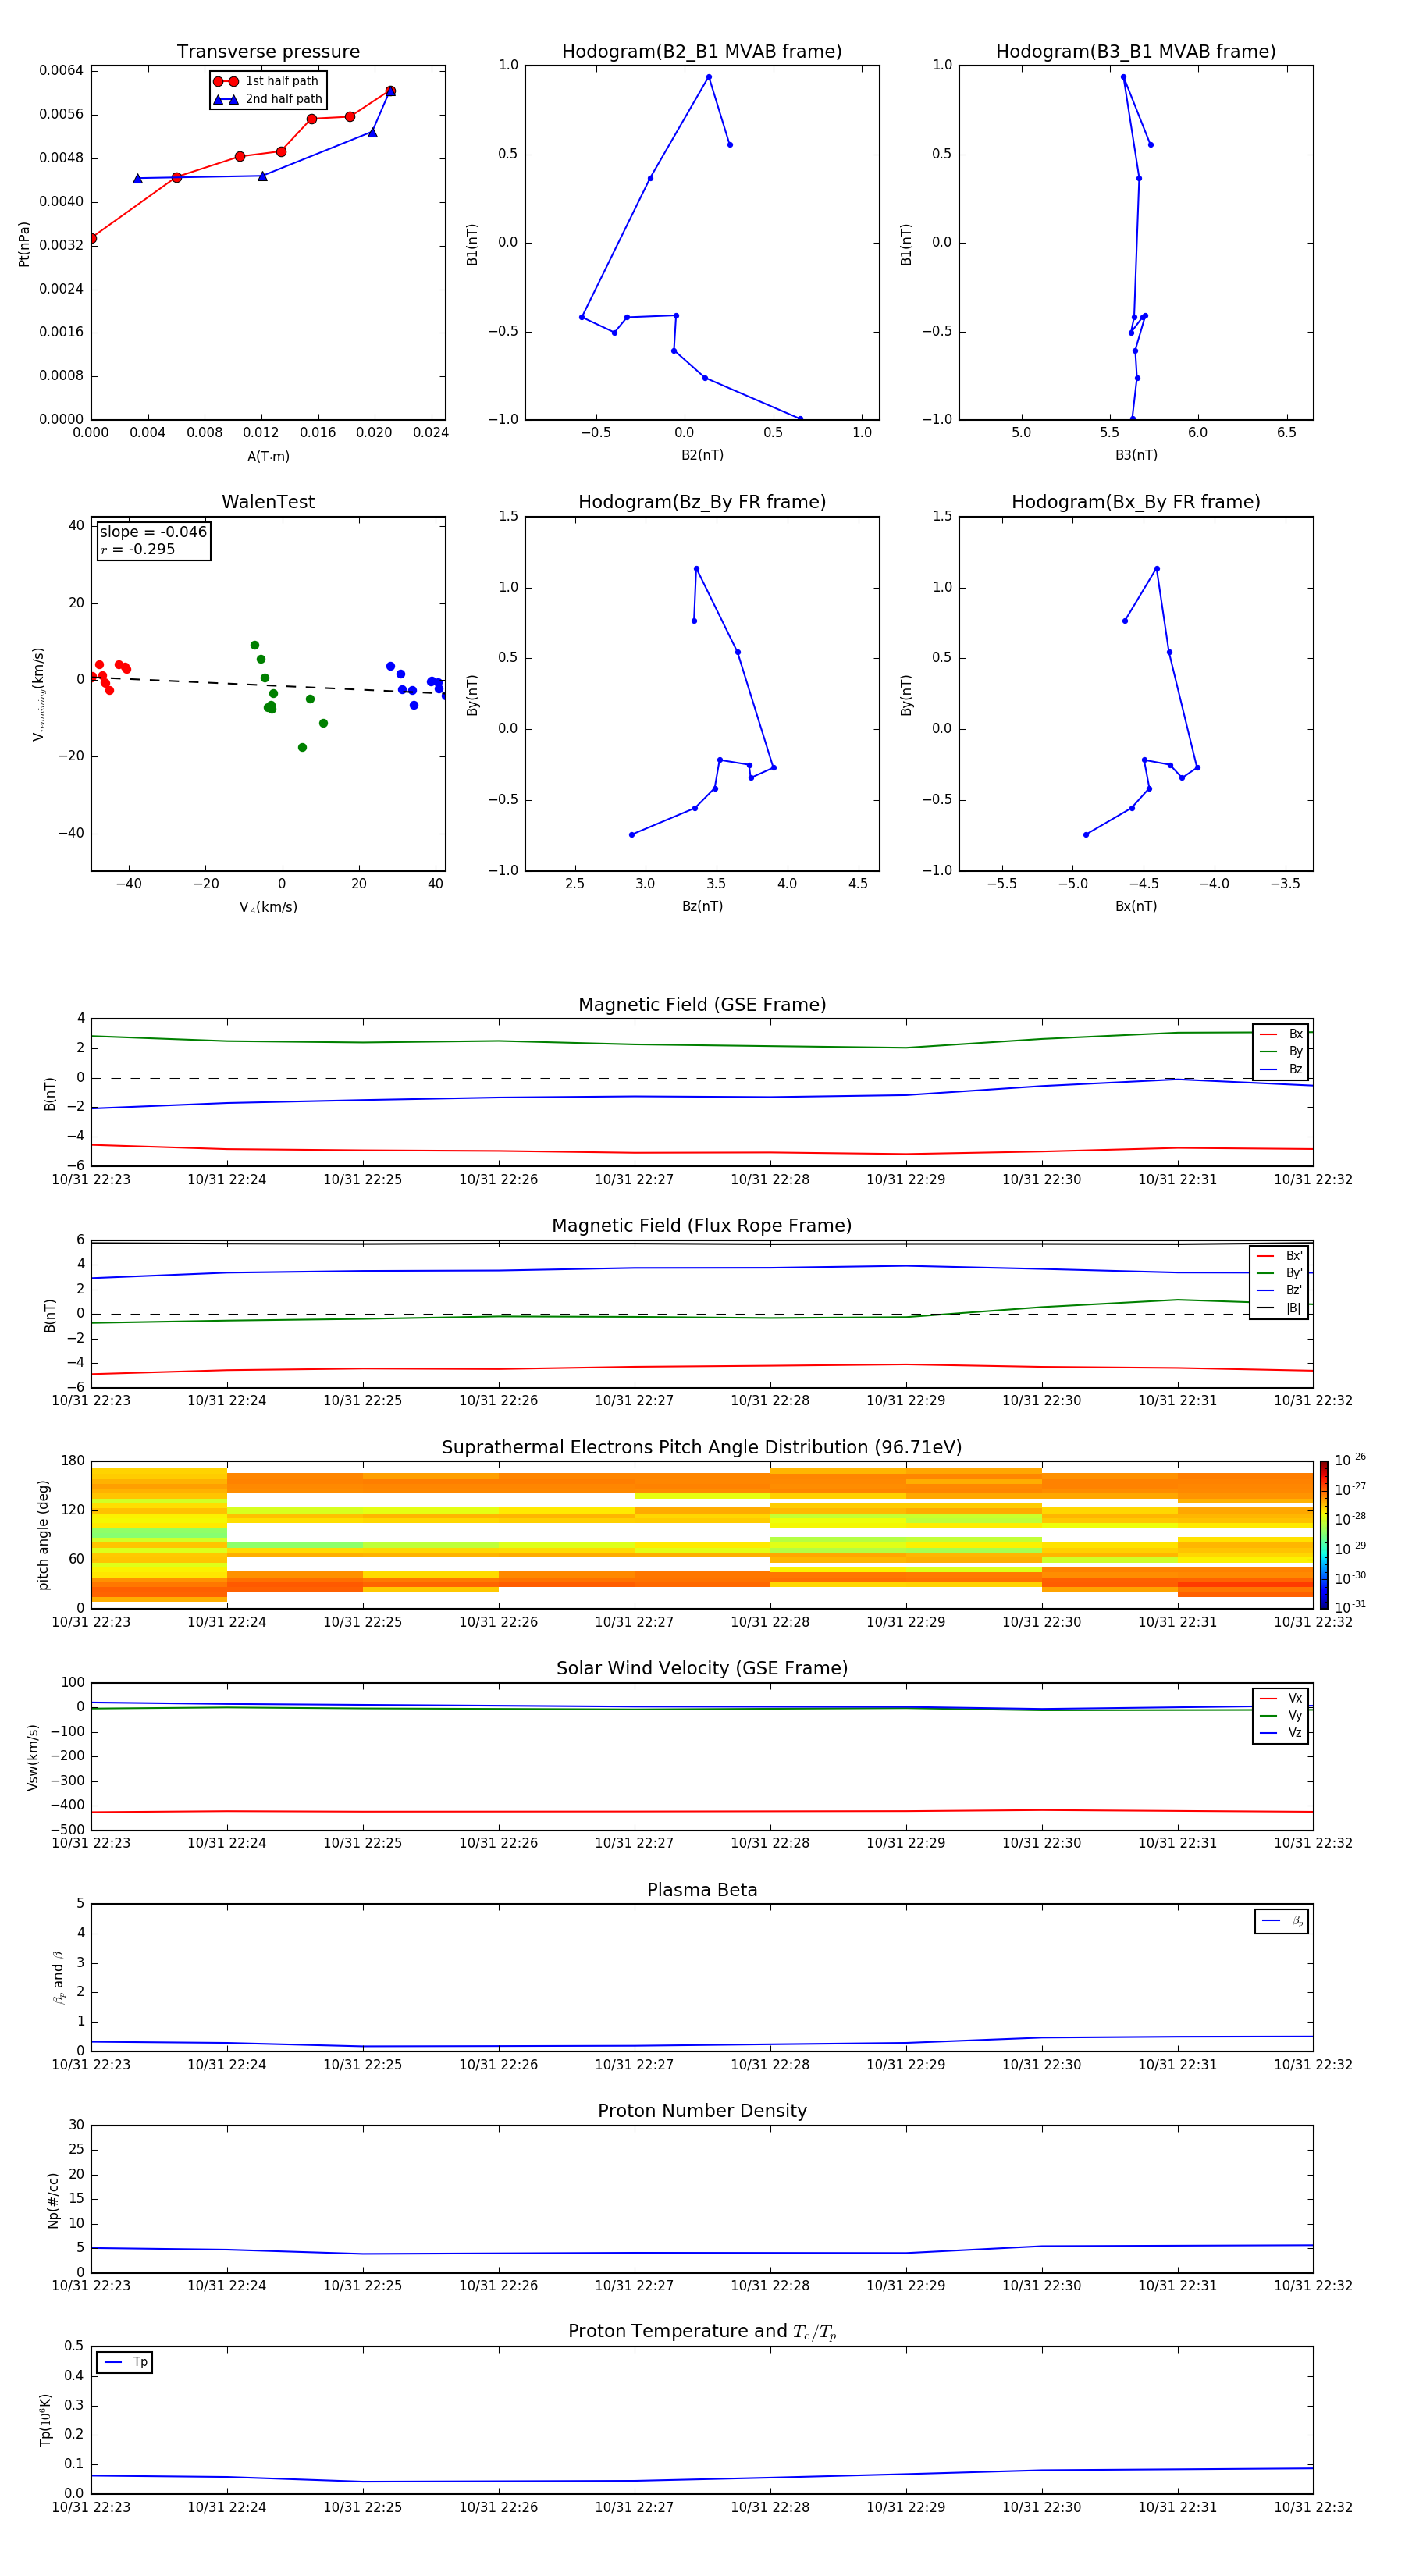Screen dimensions: 1405x2576
Task: Select the Vx legend entry in velocity panel
Action: click(x=1281, y=1698)
